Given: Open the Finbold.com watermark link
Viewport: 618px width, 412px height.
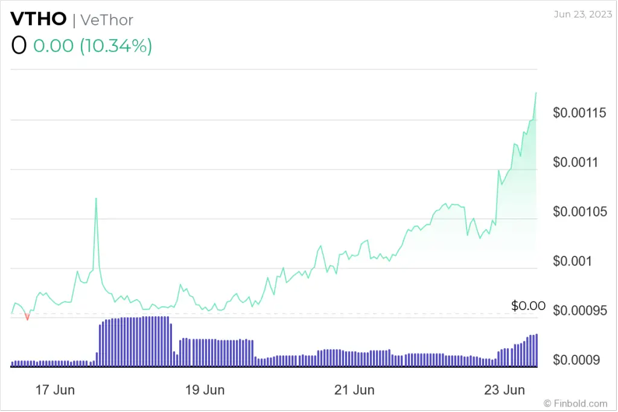Looking at the screenshot, I should [x=575, y=403].
